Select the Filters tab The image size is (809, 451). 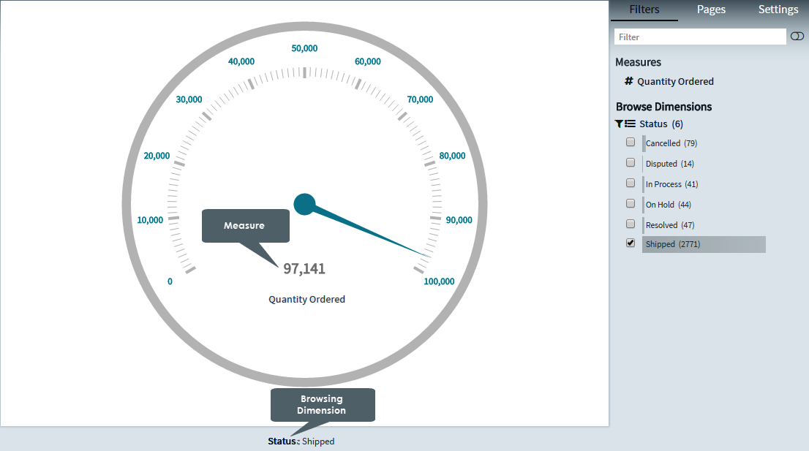coord(644,10)
